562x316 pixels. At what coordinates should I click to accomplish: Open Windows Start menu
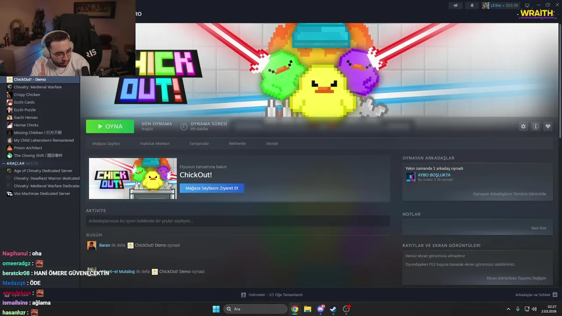(216, 309)
